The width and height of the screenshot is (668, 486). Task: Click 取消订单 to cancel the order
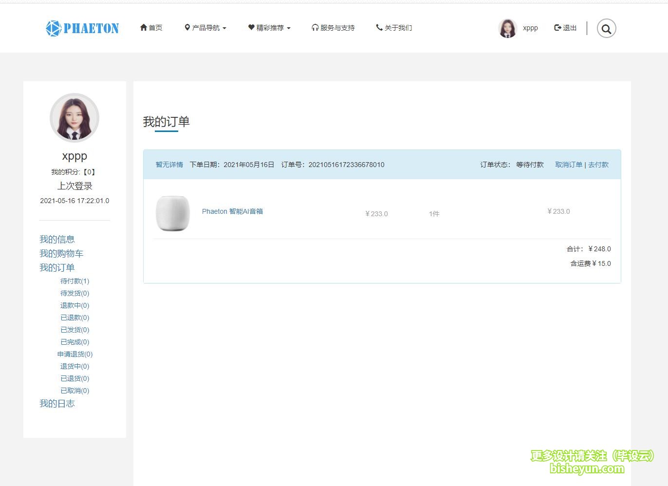pos(569,165)
